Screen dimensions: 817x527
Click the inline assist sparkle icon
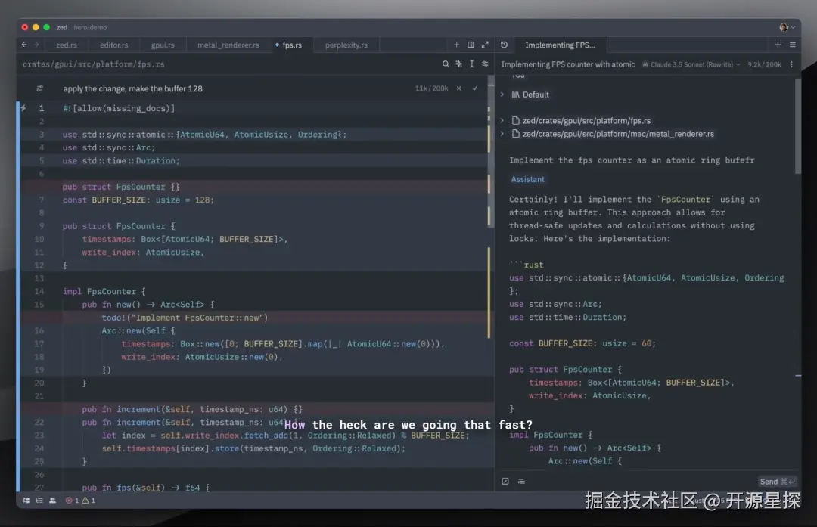click(x=458, y=64)
